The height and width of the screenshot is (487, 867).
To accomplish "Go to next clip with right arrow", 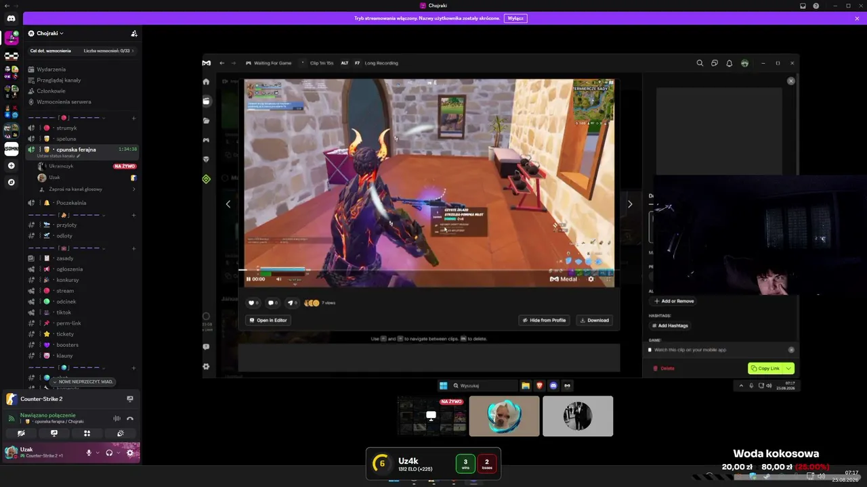I will click(630, 204).
